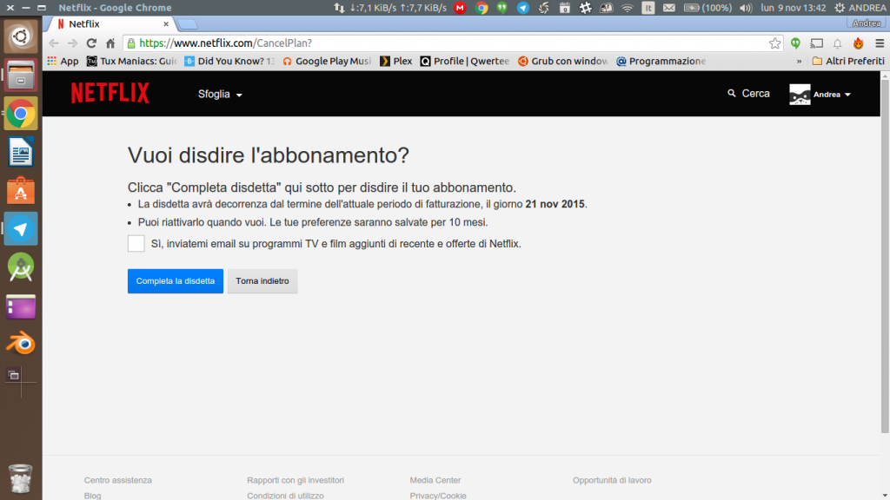Click the flame extension icon
Screen dimensions: 890x500
point(858,43)
